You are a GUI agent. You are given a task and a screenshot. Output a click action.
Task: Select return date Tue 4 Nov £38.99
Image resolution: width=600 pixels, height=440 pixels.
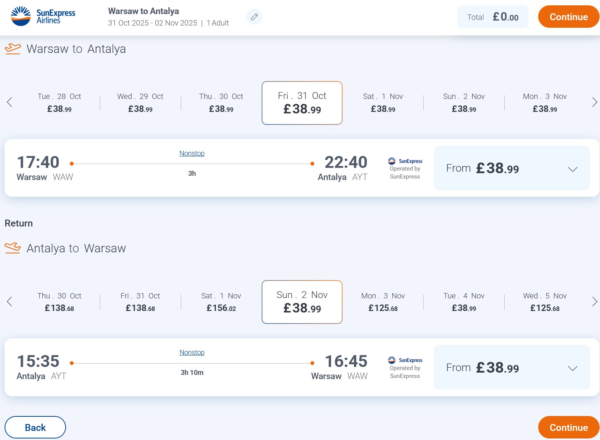coord(464,302)
